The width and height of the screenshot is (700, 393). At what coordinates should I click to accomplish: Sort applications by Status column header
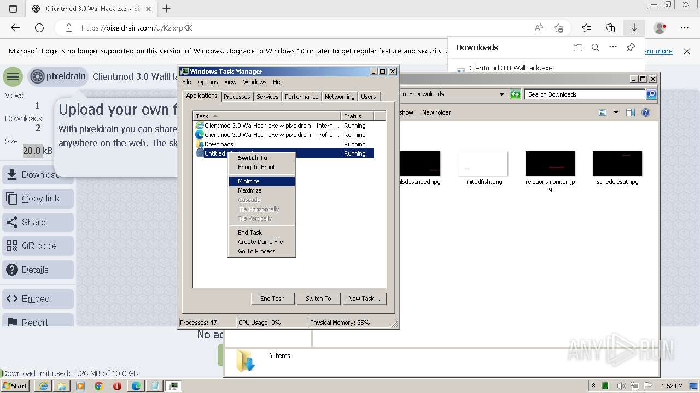click(358, 116)
